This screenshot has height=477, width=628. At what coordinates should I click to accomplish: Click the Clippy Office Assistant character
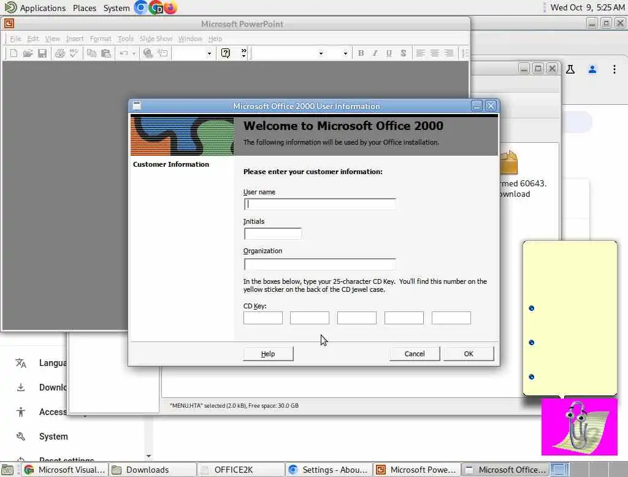pyautogui.click(x=579, y=427)
